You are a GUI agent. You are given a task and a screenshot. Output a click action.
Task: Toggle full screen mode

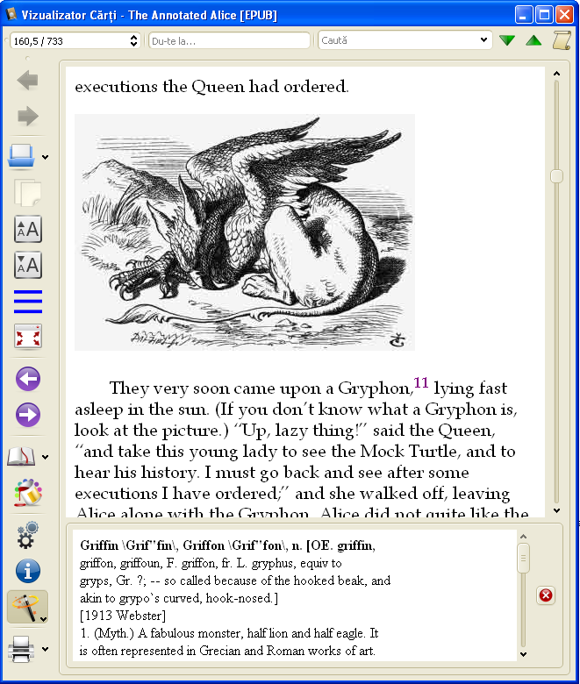(x=28, y=338)
